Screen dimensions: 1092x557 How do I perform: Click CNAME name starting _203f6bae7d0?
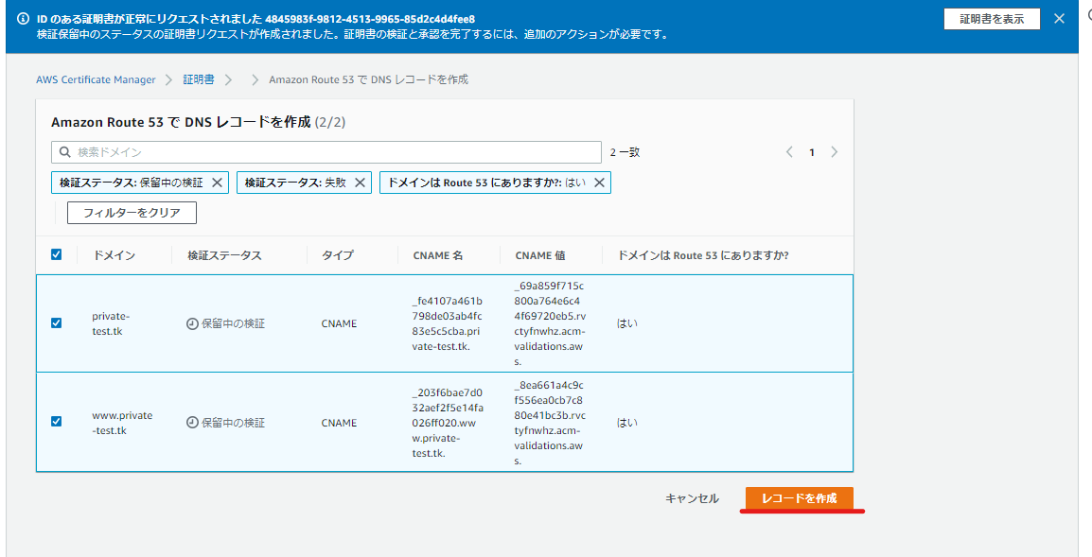tap(447, 423)
